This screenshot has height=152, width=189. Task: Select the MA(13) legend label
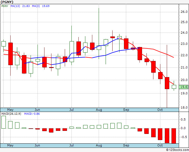pos(15,6)
